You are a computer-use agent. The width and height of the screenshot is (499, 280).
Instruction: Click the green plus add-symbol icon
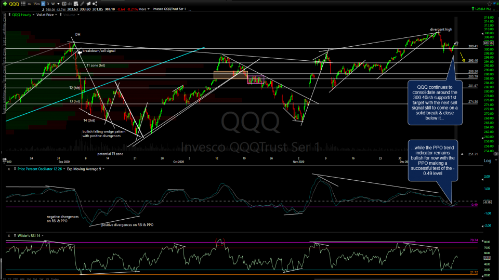[5, 4]
